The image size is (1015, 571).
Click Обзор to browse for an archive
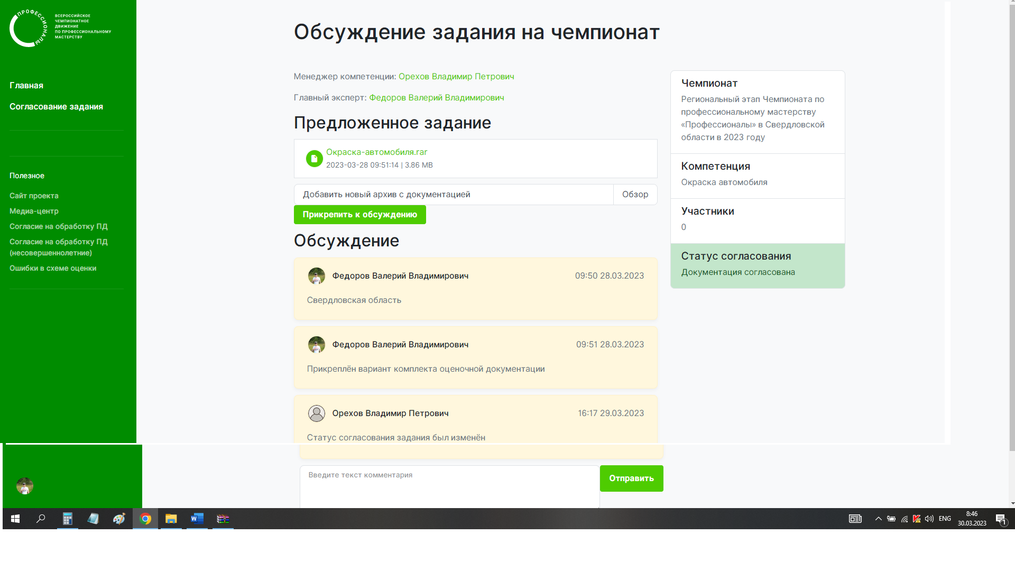(x=635, y=195)
